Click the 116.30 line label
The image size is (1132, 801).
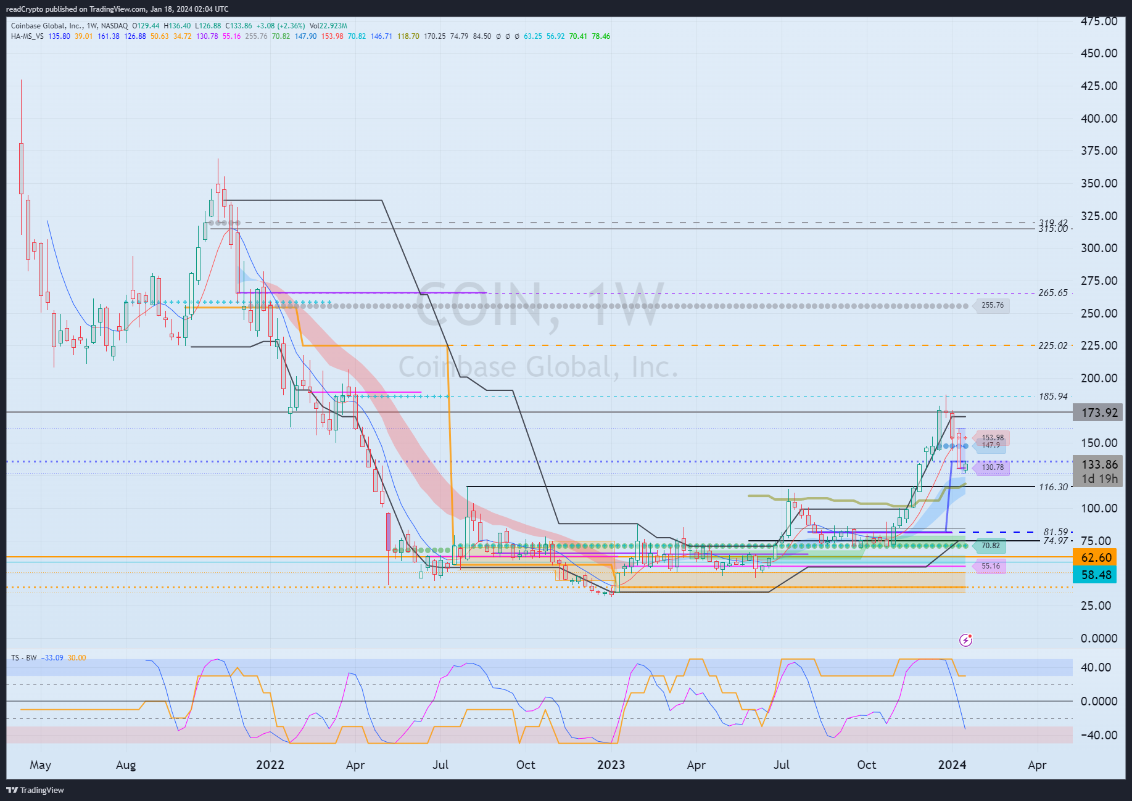(x=1052, y=487)
